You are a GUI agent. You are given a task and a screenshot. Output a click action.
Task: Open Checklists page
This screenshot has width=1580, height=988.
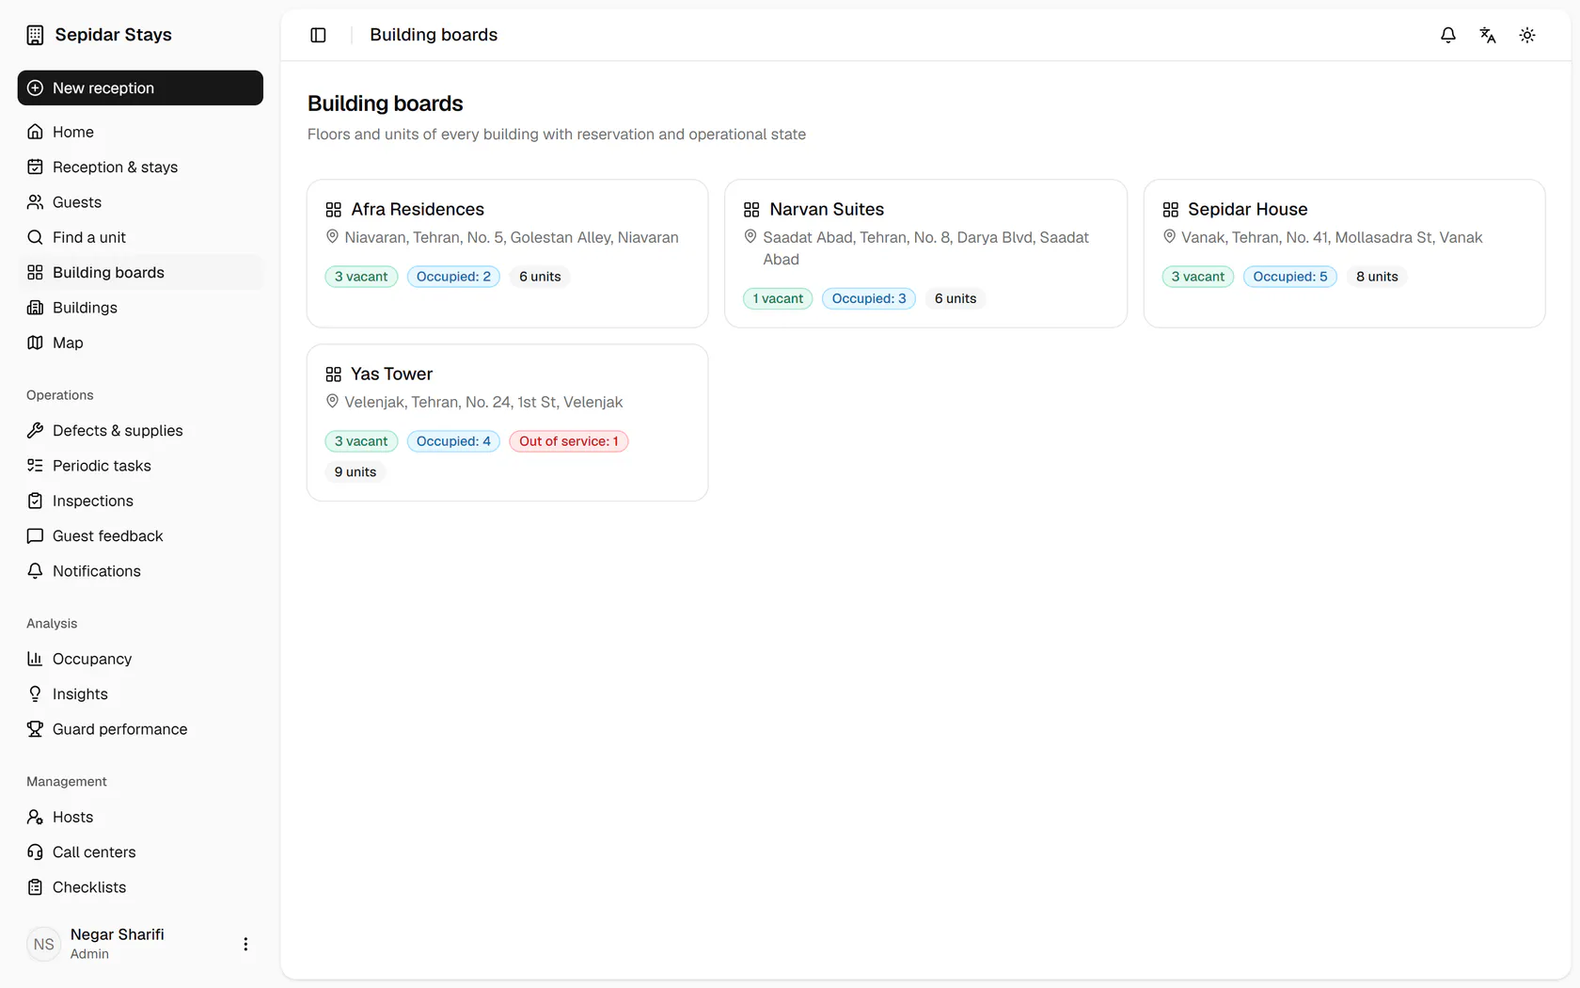[x=140, y=887]
